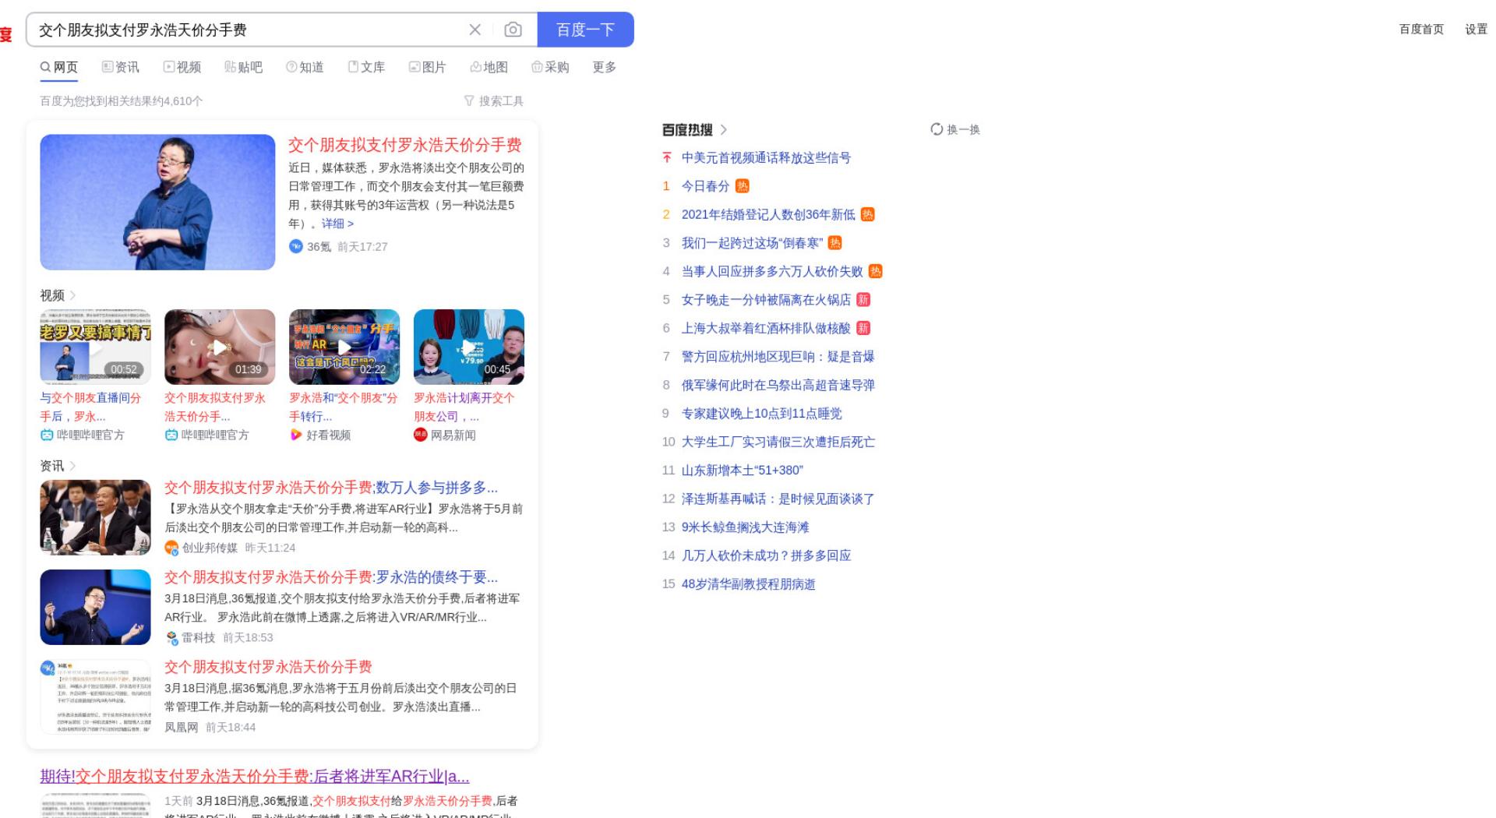Refresh hot list with 换一换

pos(955,129)
